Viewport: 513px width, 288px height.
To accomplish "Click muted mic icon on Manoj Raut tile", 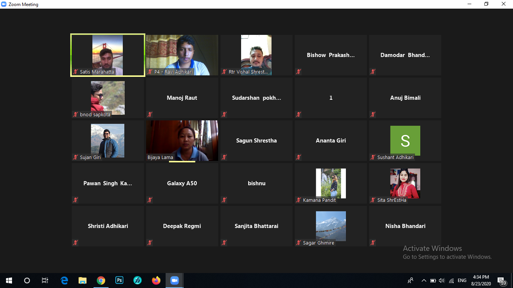I will (150, 114).
